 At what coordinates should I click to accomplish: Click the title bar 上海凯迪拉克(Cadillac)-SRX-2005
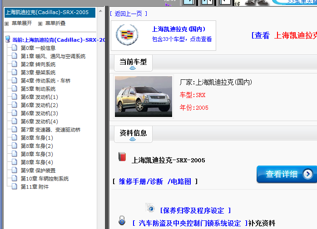click(50, 13)
